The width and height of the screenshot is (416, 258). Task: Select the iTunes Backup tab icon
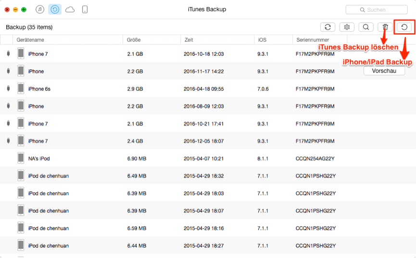tap(55, 10)
